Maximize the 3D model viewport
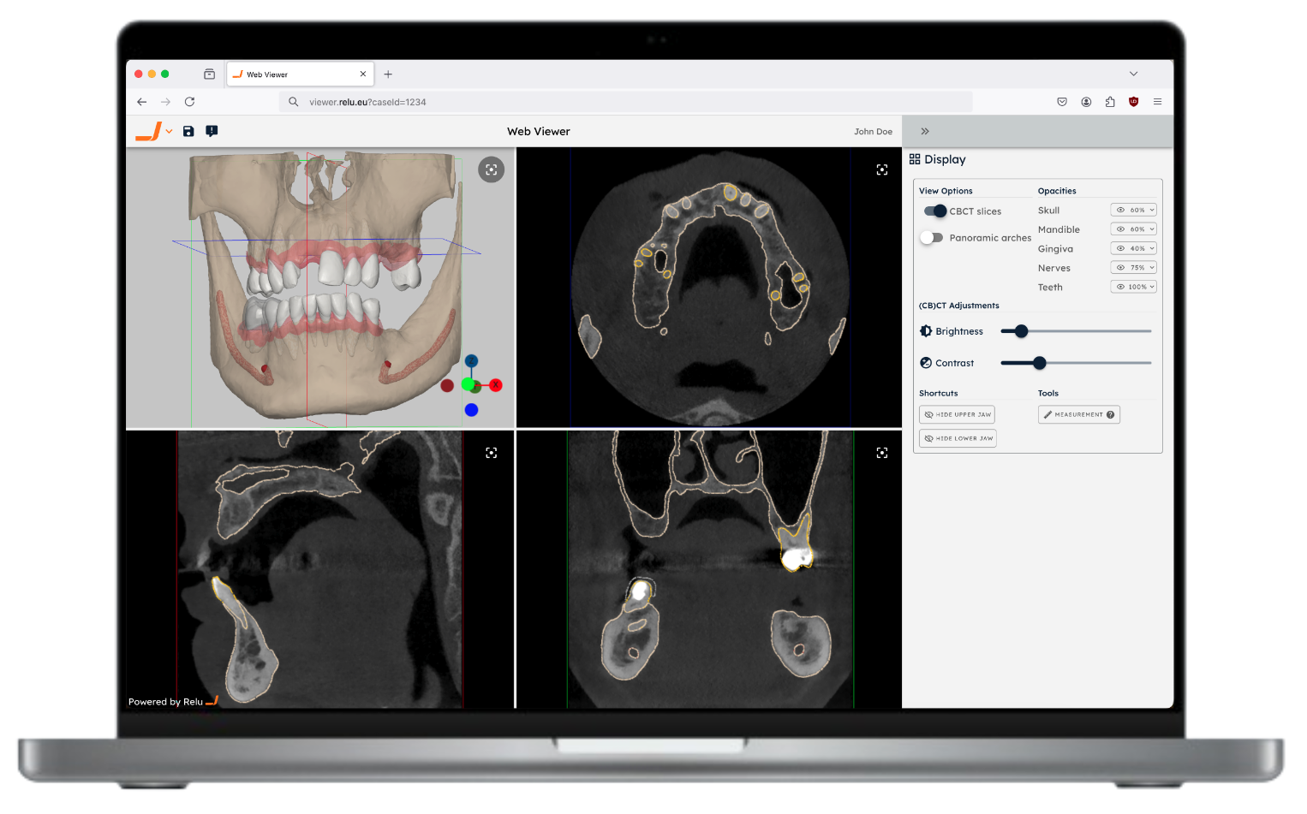This screenshot has width=1307, height=814. [x=491, y=169]
